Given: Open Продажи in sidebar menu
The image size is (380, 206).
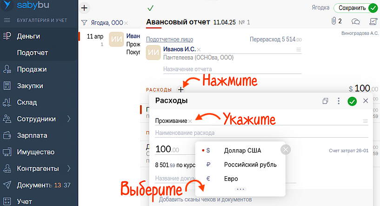Looking at the screenshot, I should tap(32, 69).
